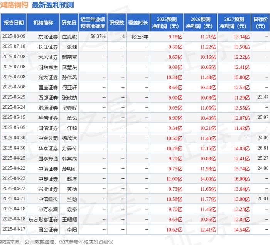Click the 2027预测净利润 header

point(234,23)
